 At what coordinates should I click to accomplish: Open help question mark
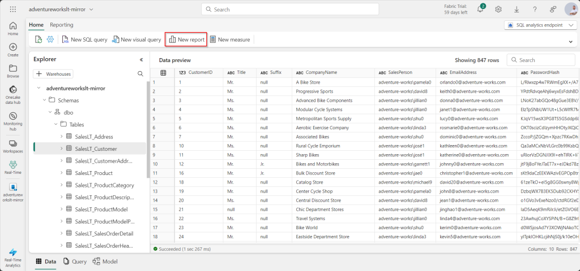[x=535, y=9]
